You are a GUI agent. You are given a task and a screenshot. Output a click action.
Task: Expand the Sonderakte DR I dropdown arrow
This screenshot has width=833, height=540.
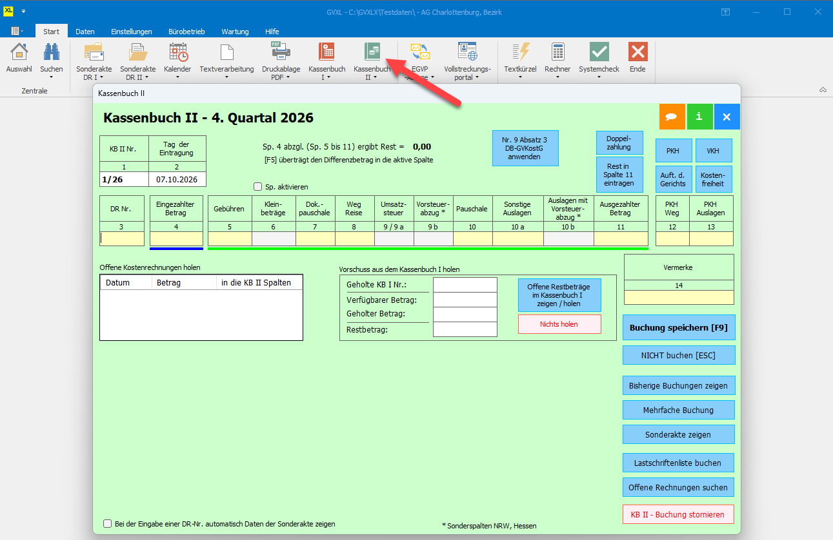103,77
